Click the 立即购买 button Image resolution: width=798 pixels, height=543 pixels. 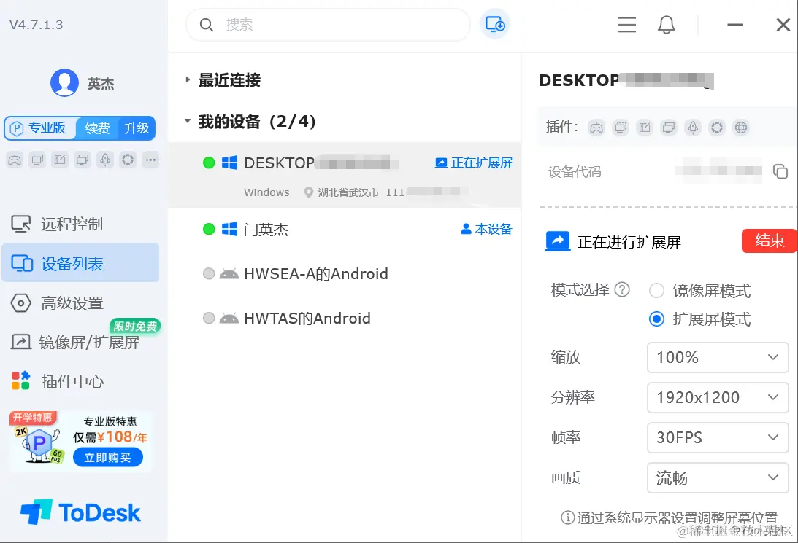click(107, 458)
